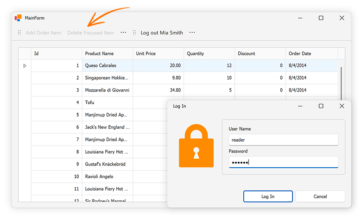The width and height of the screenshot is (363, 220).
Task: Click Id cell 10 in Ravioli Angelo row
Action: [x=57, y=177]
